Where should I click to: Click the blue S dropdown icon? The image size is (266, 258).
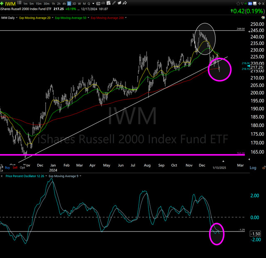tap(250, 3)
